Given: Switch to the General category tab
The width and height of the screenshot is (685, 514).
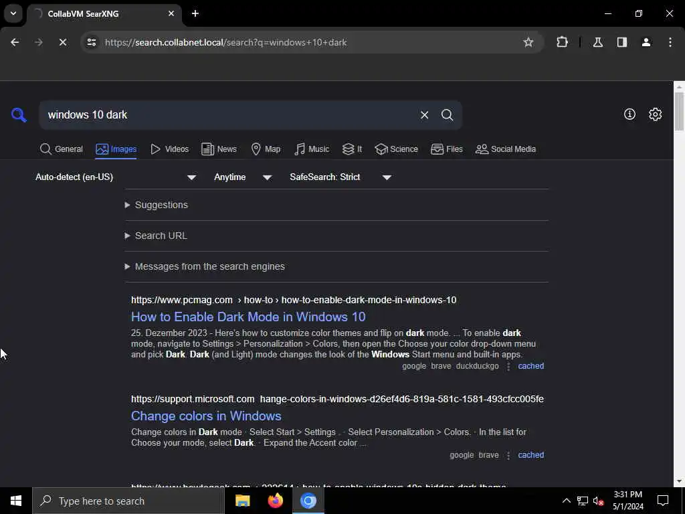Looking at the screenshot, I should 61,149.
